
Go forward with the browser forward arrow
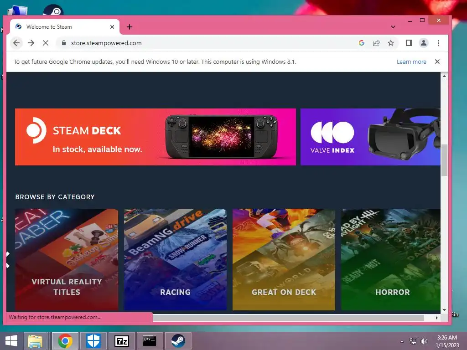pos(31,43)
